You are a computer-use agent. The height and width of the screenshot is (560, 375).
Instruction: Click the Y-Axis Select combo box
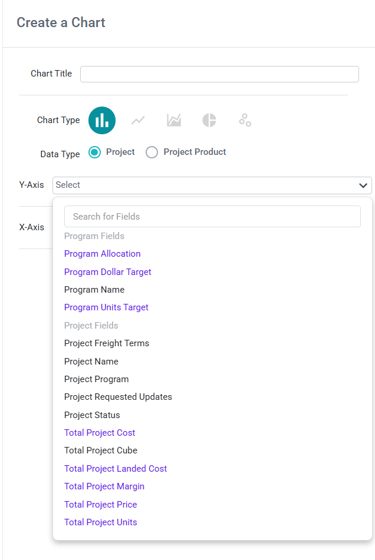click(x=212, y=185)
